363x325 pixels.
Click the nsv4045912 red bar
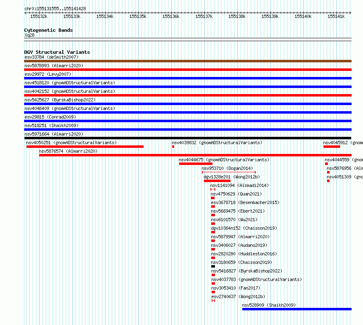point(332,147)
